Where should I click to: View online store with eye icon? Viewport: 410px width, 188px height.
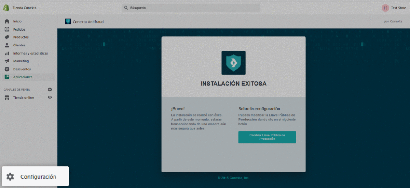click(x=50, y=97)
